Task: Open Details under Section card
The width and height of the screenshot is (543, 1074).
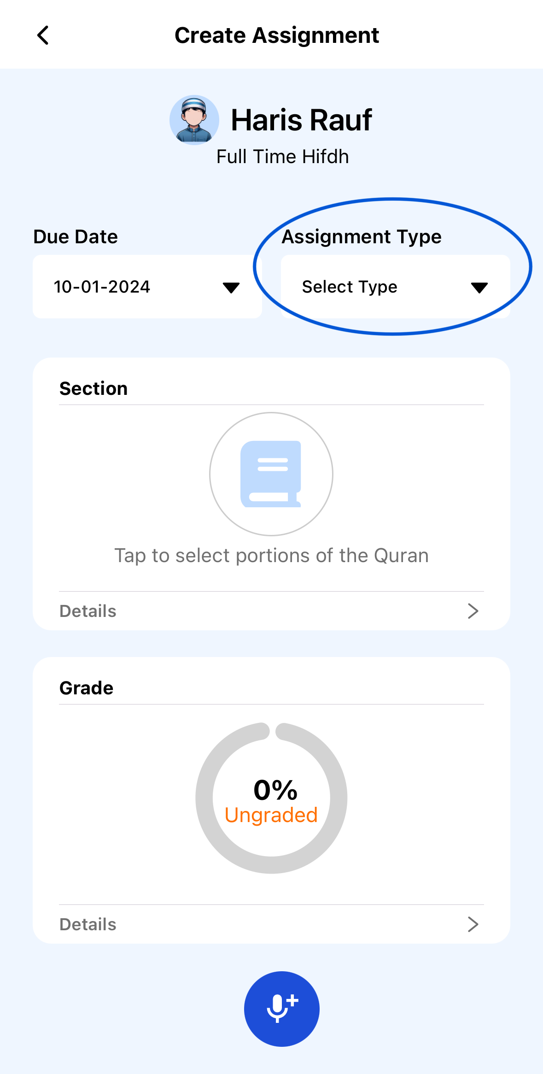Action: [x=88, y=611]
